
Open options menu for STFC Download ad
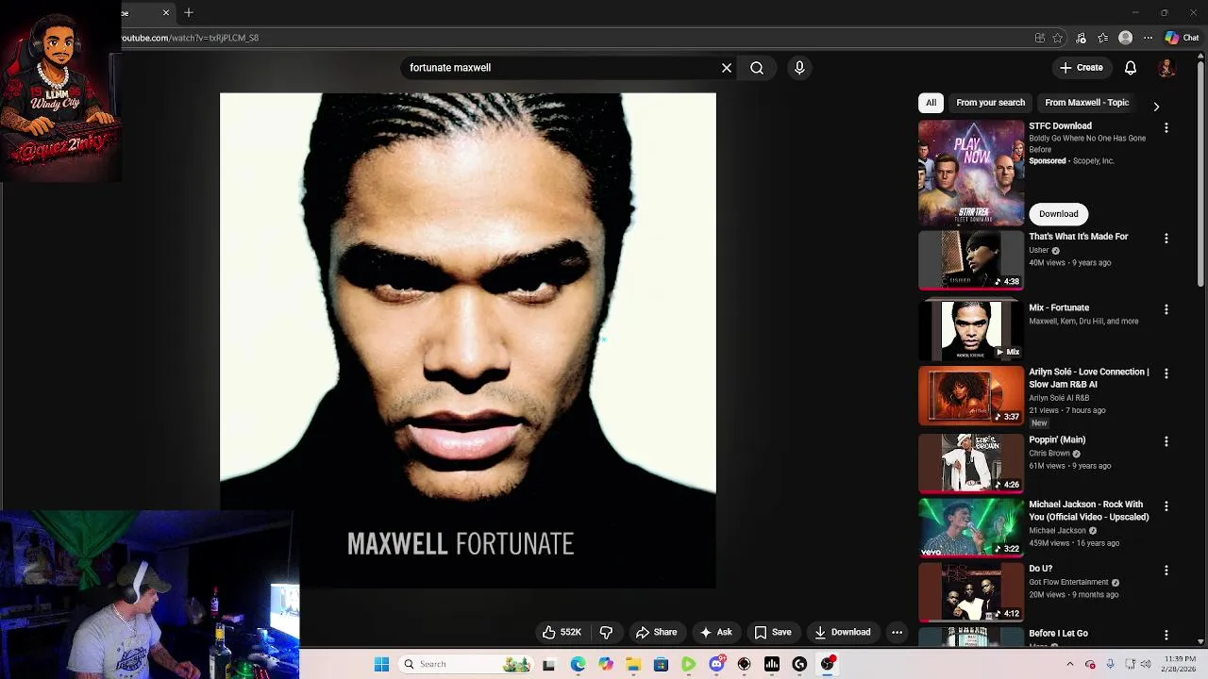pyautogui.click(x=1166, y=127)
